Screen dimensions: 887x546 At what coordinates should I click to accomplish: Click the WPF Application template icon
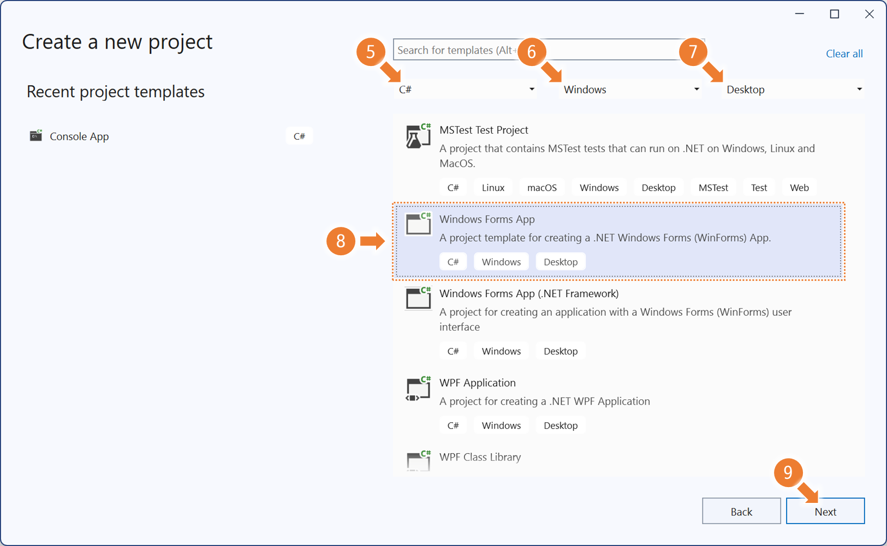418,388
